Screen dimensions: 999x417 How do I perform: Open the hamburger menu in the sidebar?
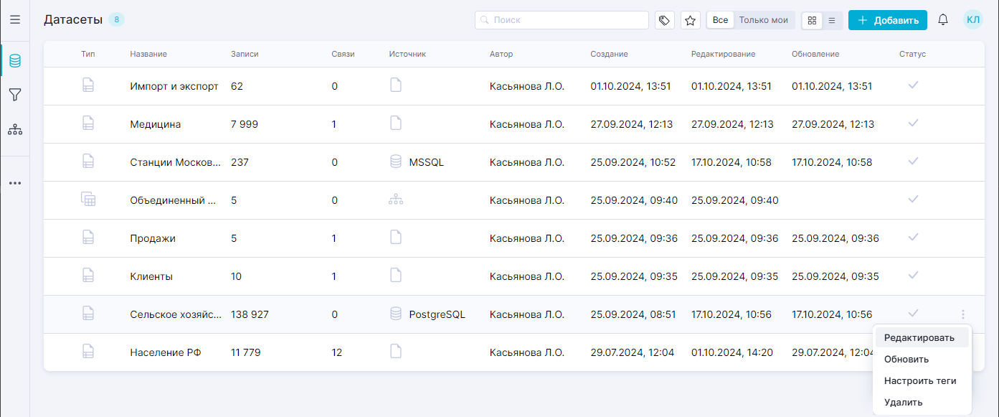click(14, 20)
